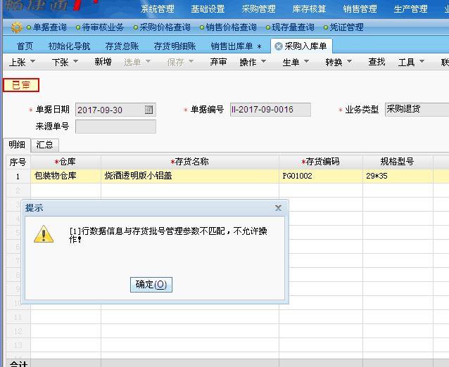Switch to 首页 tab
449x367 pixels.
(x=25, y=46)
